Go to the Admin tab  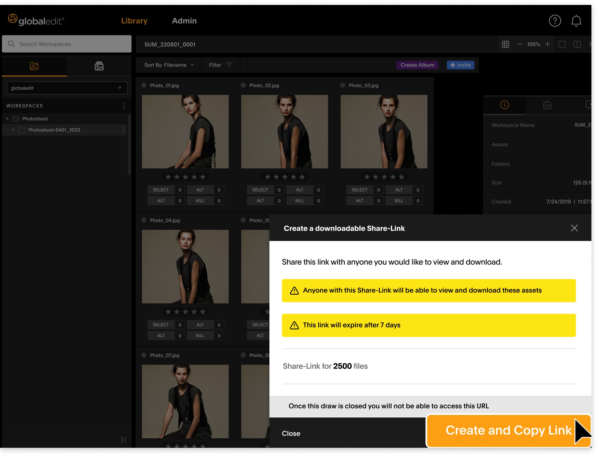pos(184,21)
